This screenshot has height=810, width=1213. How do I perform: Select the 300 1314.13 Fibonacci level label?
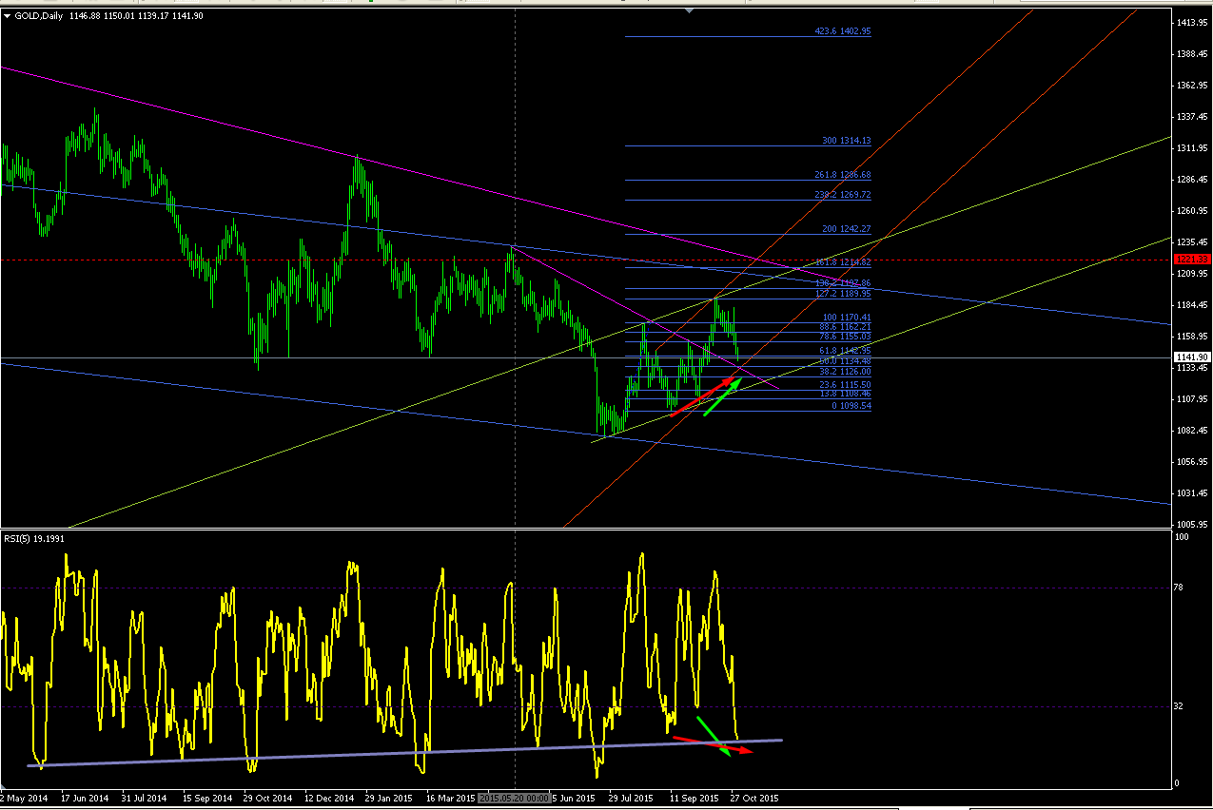tap(846, 141)
